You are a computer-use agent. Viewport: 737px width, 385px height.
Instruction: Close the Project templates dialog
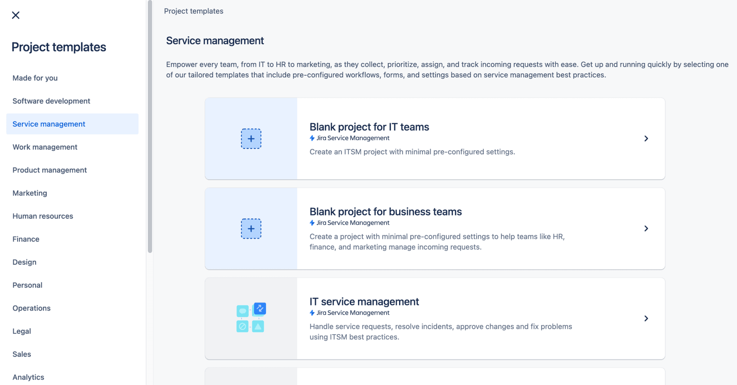point(15,15)
